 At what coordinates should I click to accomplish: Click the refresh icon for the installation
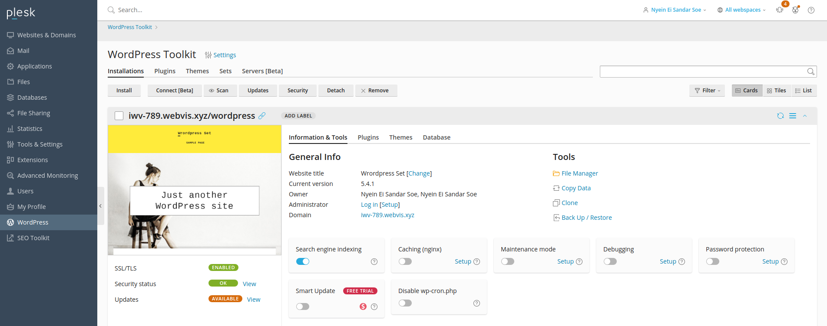point(781,116)
